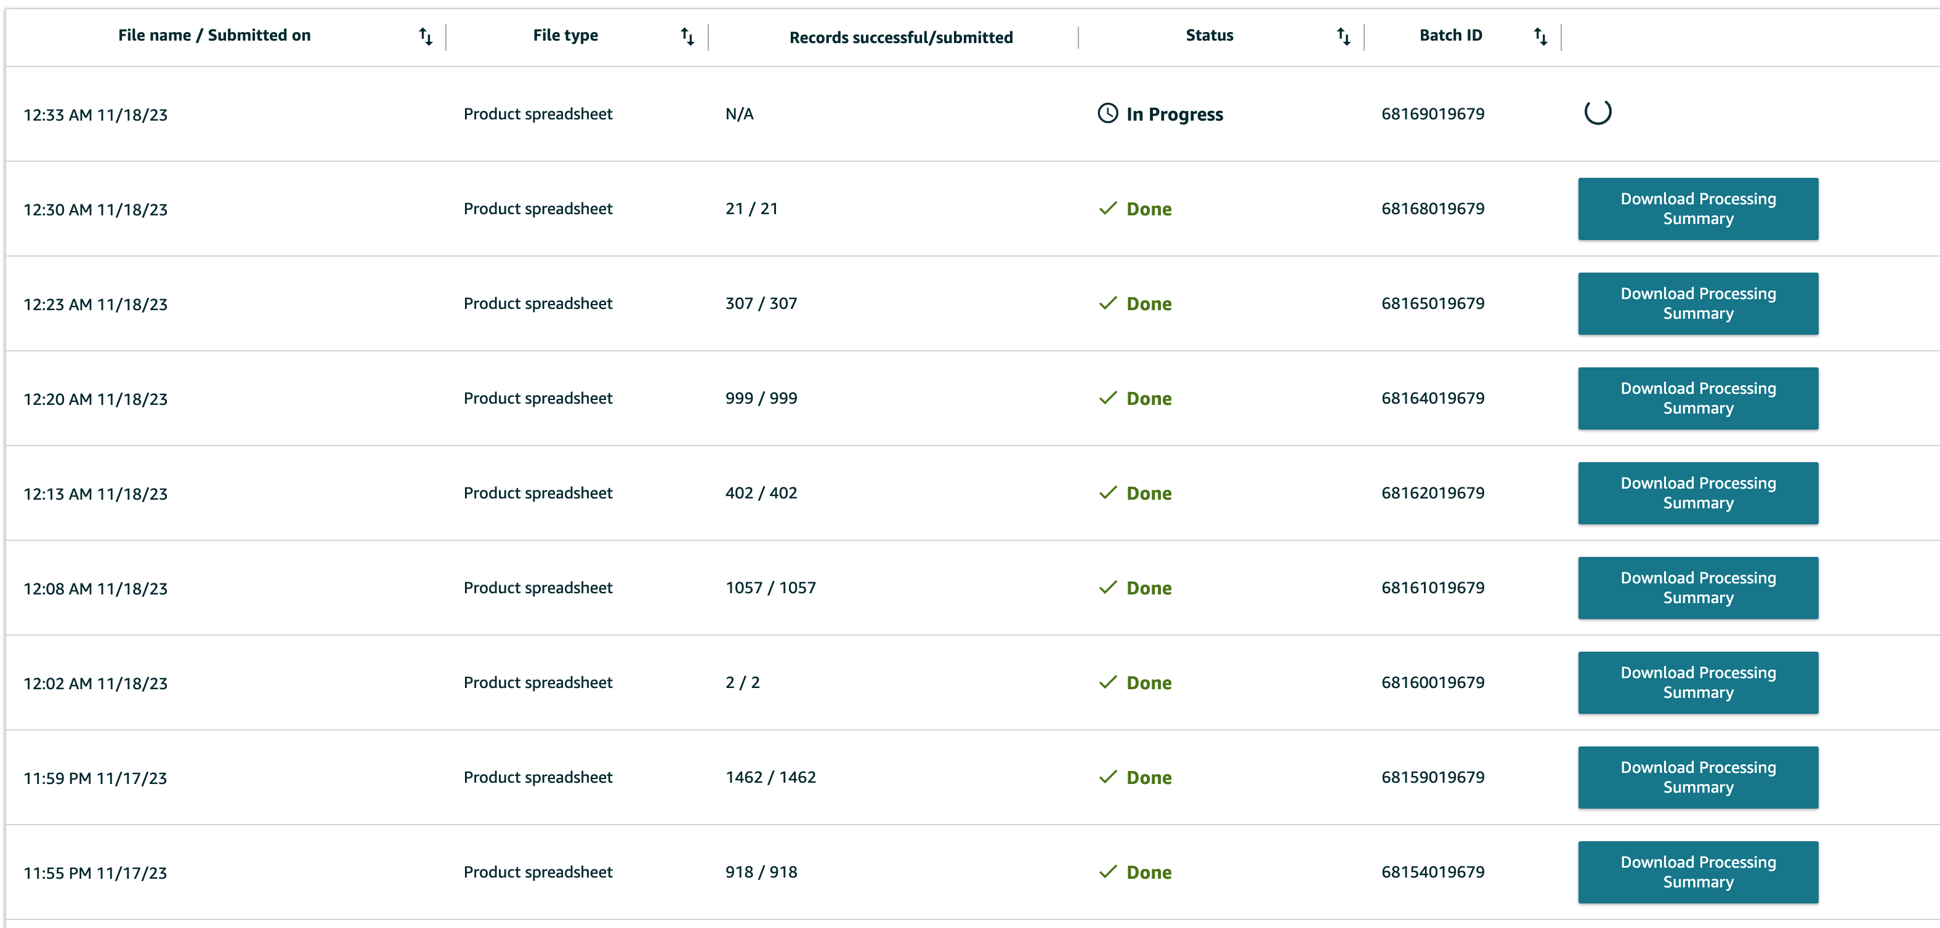1940x928 pixels.
Task: Download Processing Summary for batch 68159019679
Action: pos(1697,777)
